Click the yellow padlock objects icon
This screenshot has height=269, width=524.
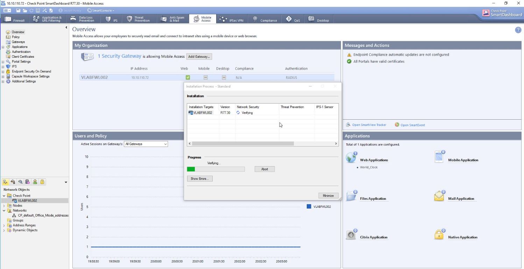(42, 182)
